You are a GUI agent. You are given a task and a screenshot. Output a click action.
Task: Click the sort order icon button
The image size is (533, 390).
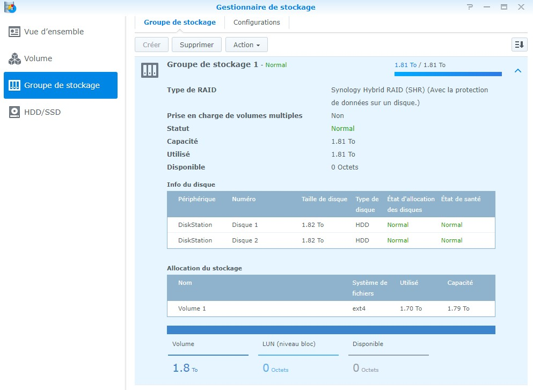(519, 45)
